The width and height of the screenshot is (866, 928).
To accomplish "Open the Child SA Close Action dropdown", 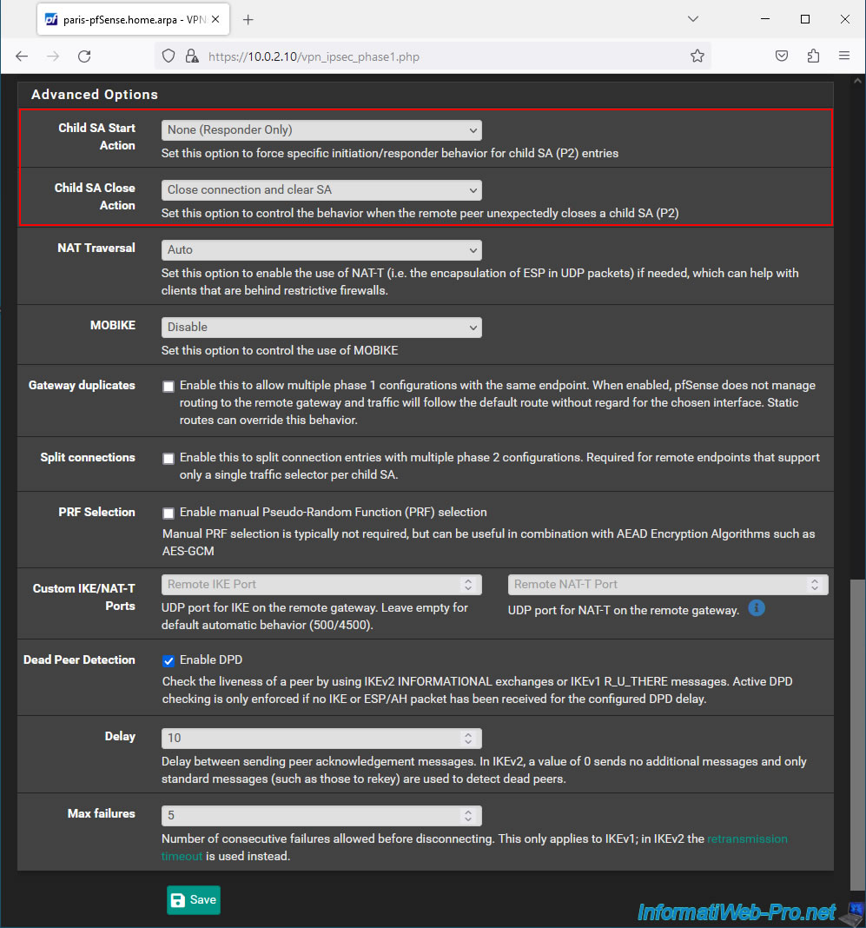I will pos(321,190).
